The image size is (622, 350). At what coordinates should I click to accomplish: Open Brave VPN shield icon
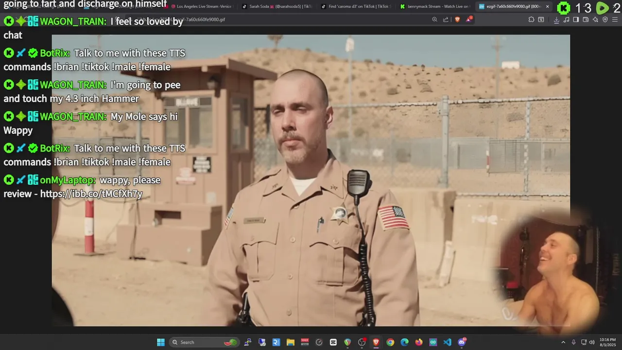(605, 19)
